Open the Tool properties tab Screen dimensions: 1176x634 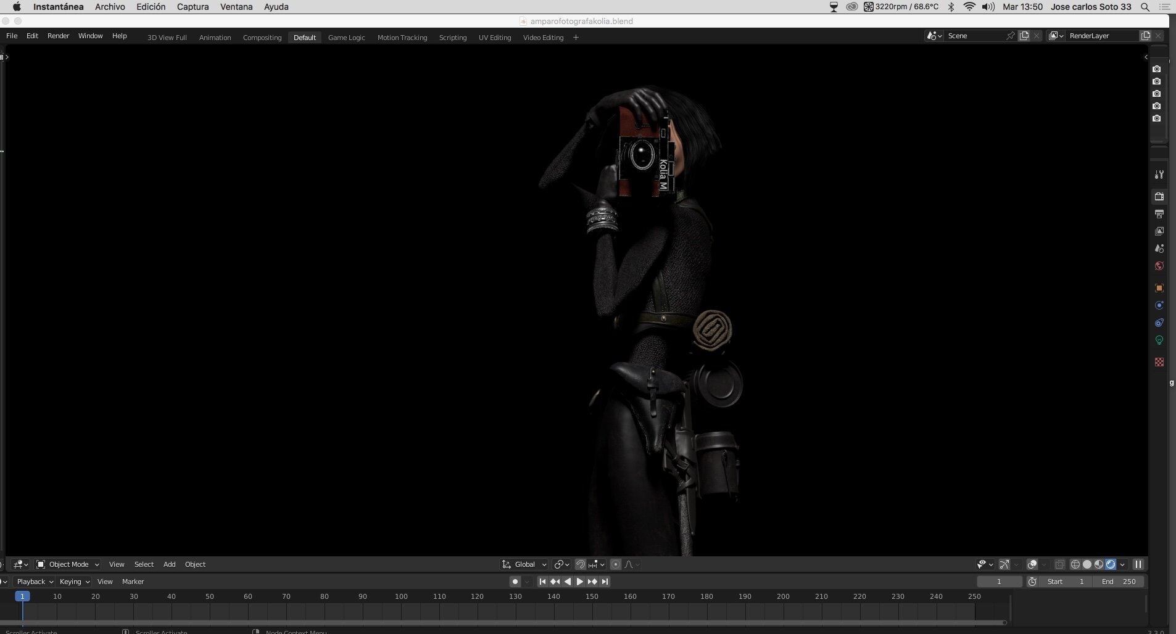point(1159,175)
